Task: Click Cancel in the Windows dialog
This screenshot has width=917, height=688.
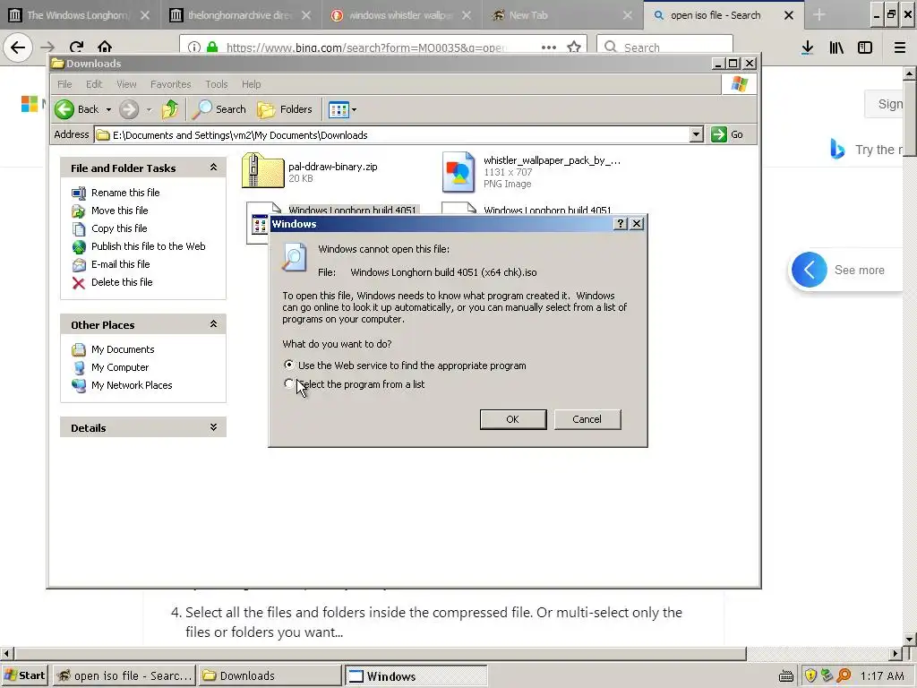Action: 587,419
